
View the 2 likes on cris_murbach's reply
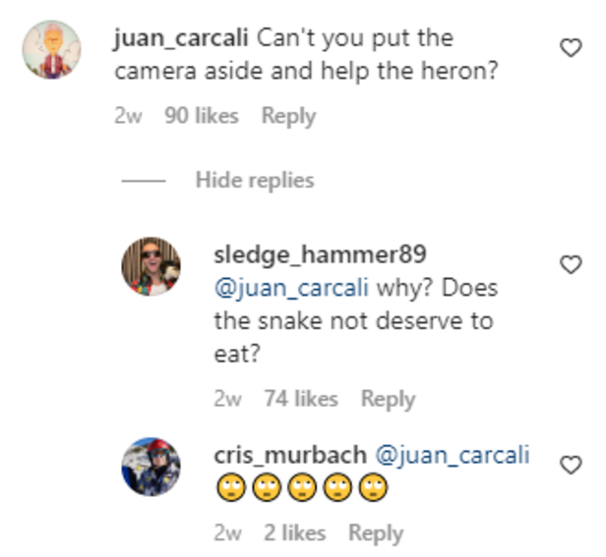pyautogui.click(x=294, y=533)
